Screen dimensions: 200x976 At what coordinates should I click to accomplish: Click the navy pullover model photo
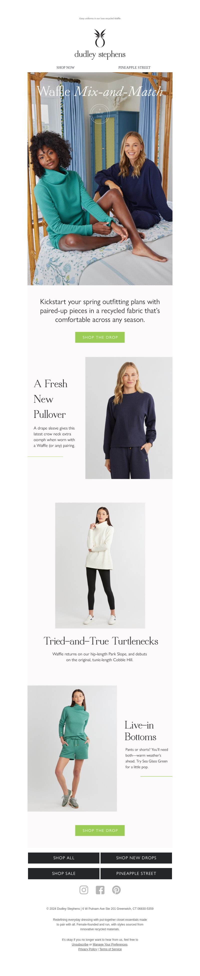(x=129, y=418)
